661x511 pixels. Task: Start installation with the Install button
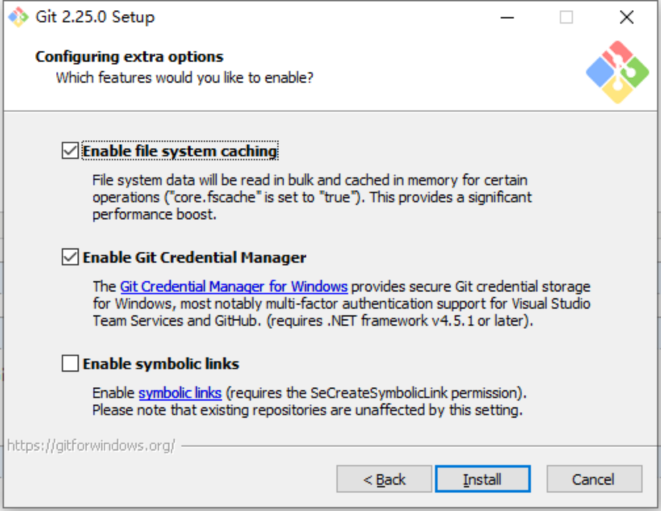click(x=483, y=479)
